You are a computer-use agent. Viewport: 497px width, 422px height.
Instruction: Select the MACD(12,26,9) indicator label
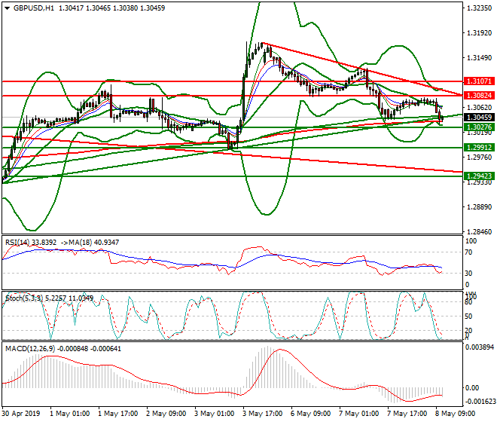point(30,349)
